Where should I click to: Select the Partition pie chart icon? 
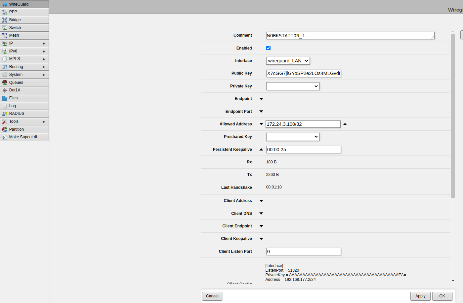(5, 129)
